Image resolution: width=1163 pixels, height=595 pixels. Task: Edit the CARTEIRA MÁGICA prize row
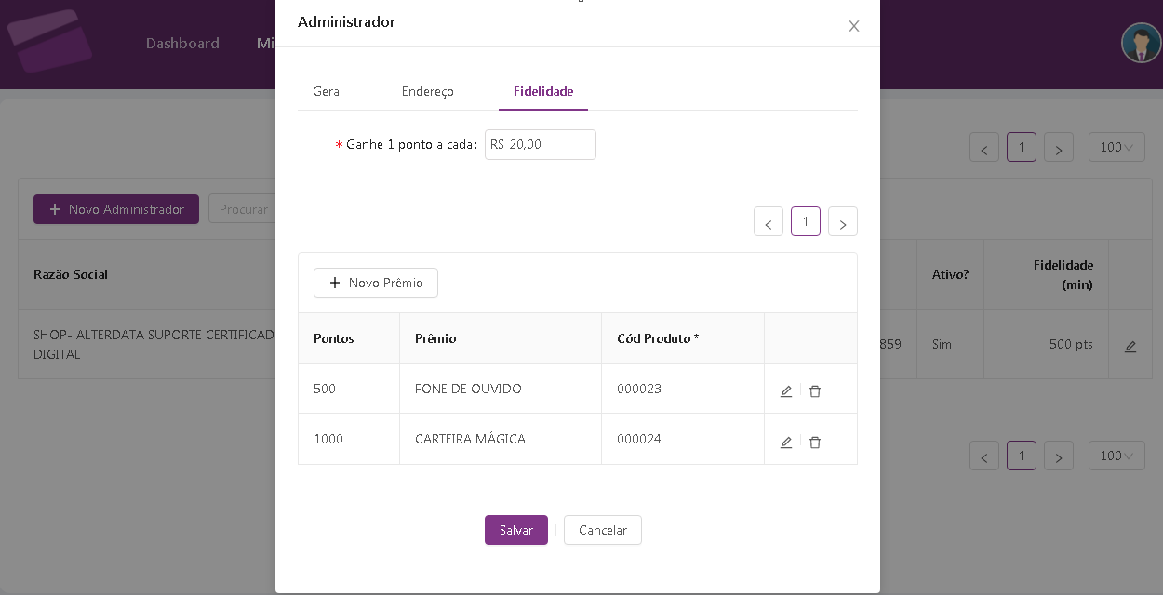pos(786,443)
